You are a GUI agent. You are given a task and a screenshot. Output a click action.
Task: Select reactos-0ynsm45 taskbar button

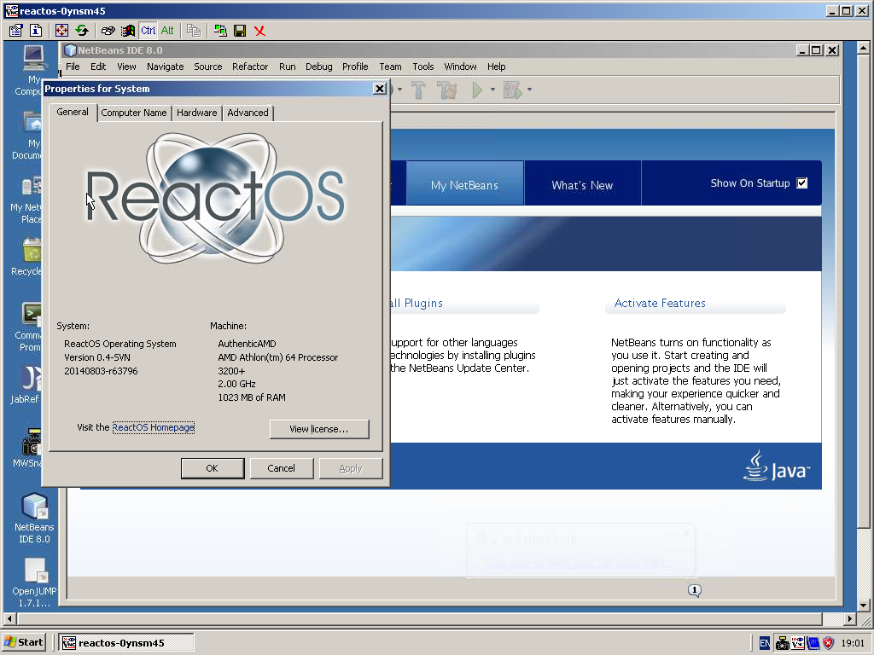tap(126, 643)
